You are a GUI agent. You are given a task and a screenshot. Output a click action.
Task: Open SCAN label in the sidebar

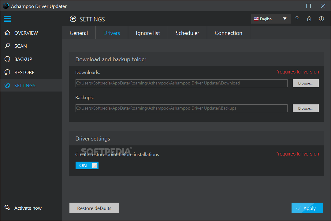click(20, 46)
